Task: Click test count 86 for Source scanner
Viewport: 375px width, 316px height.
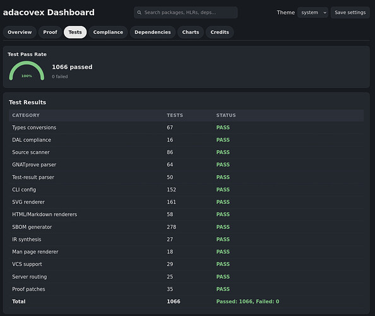Action: (170, 152)
